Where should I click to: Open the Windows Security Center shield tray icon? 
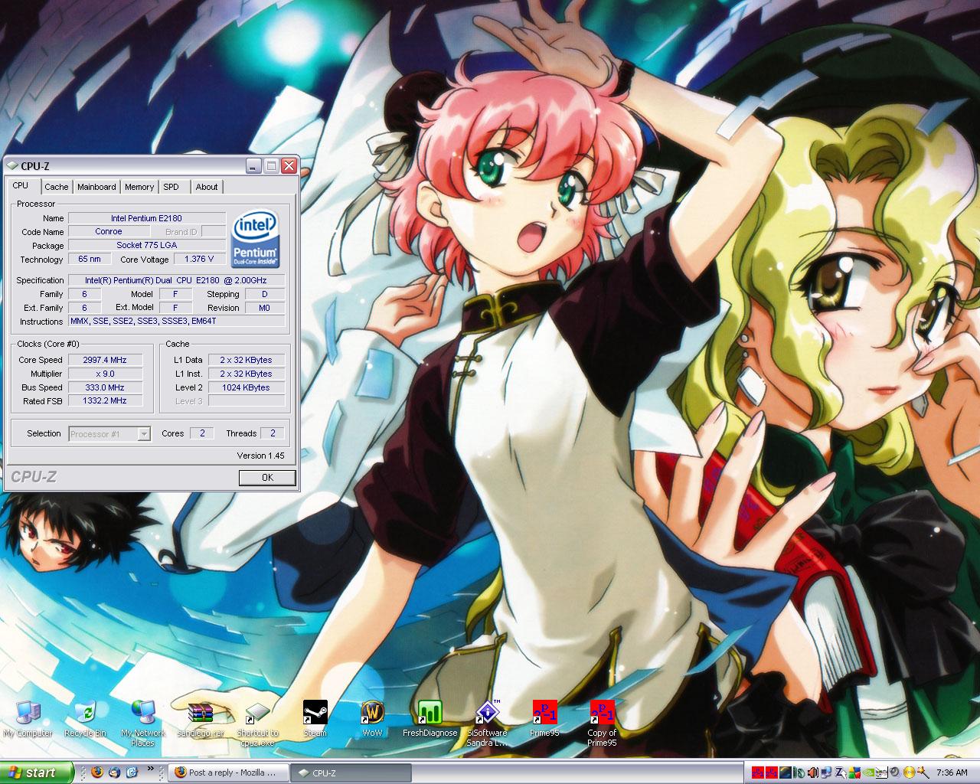(854, 773)
